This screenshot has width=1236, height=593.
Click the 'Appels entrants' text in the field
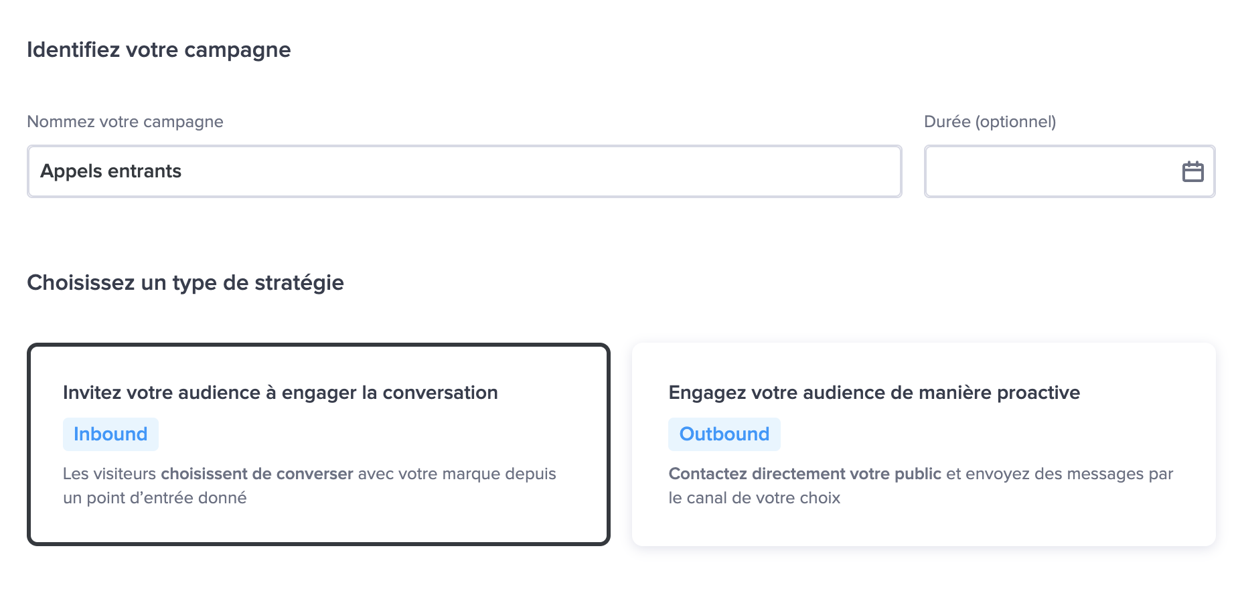click(111, 171)
